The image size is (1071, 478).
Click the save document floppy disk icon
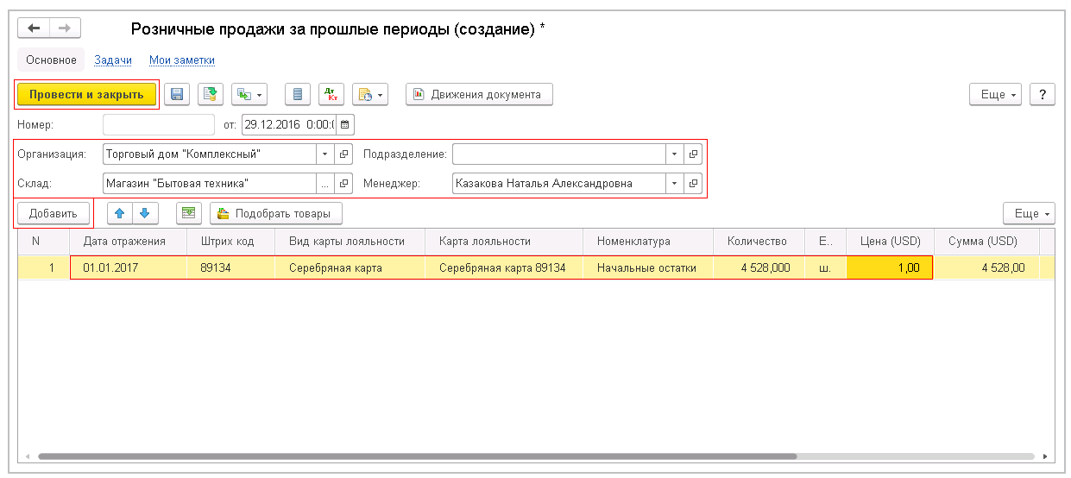177,95
